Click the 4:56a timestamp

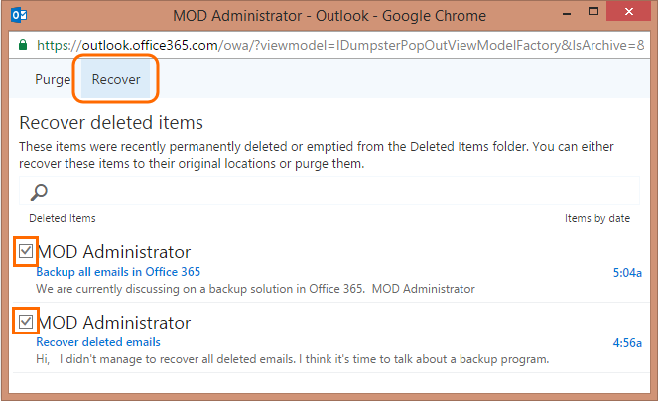(627, 343)
